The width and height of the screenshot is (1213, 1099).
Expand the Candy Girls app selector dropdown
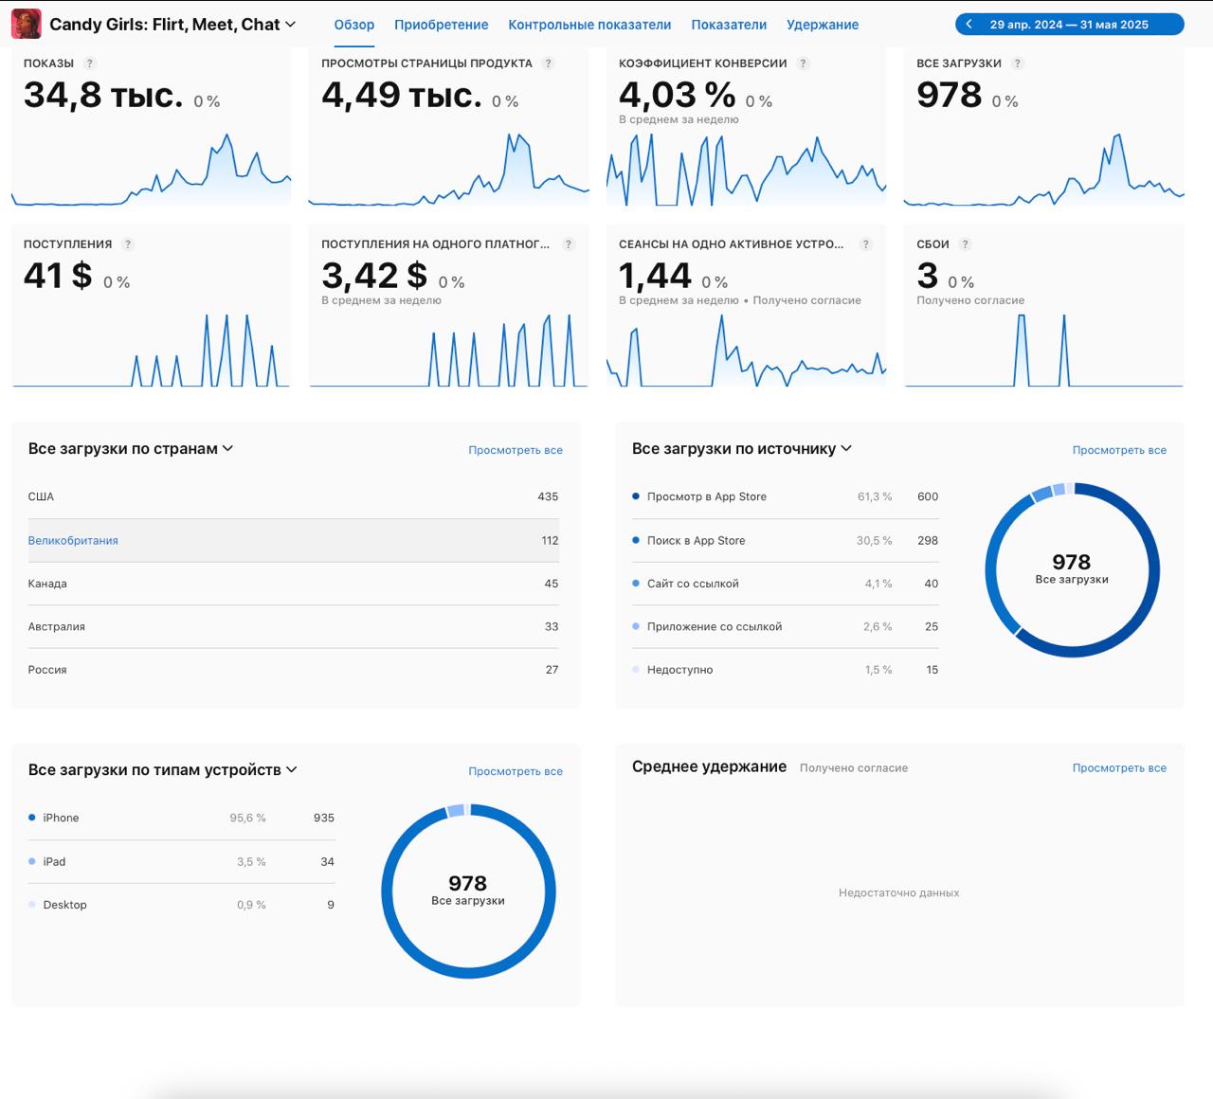coord(290,25)
